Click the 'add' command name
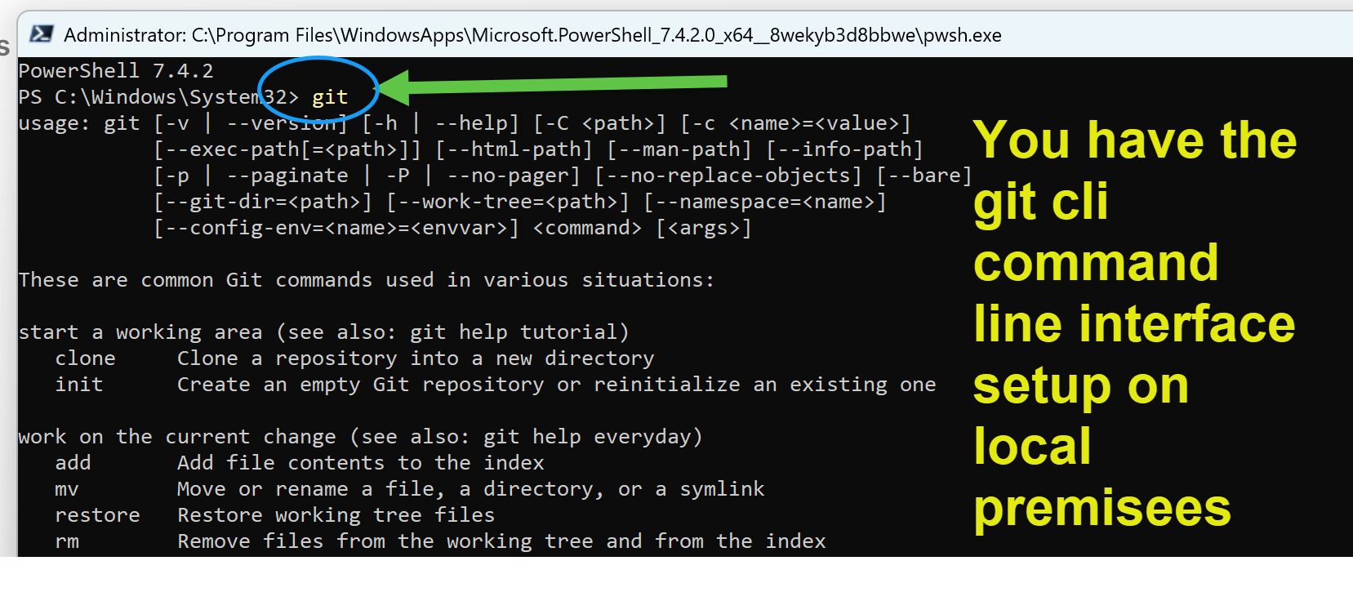Screen dimensions: 1353x601 coord(73,463)
